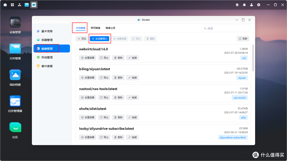Delete the nastool/nas-tools:latest image
This screenshot has height=161, width=287.
coord(118,97)
